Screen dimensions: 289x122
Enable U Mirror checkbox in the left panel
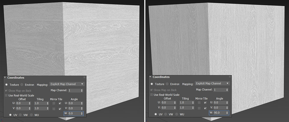pos(54,103)
